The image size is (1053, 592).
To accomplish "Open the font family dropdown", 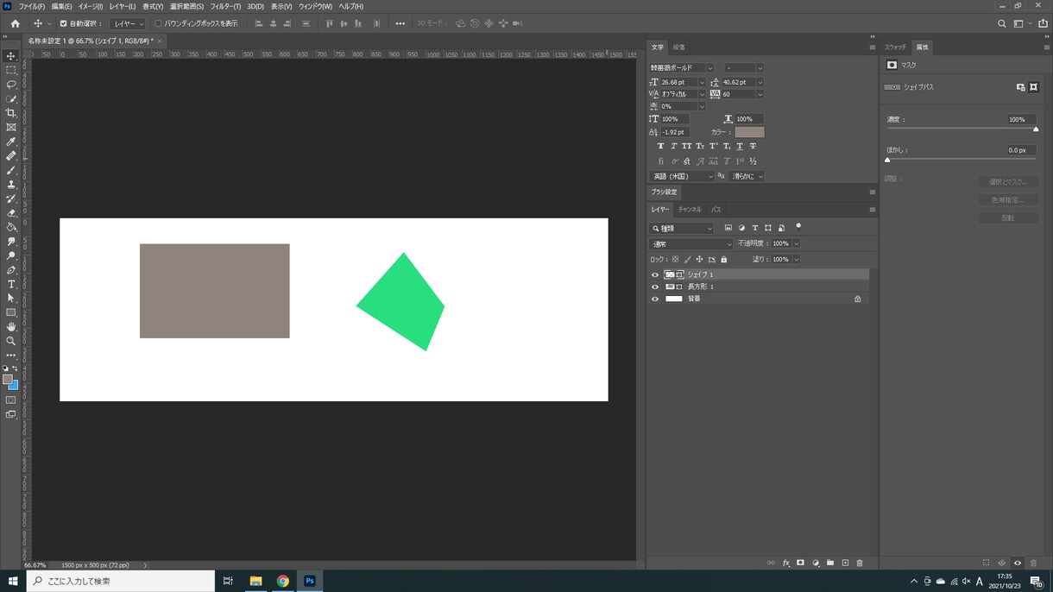I will (x=710, y=68).
